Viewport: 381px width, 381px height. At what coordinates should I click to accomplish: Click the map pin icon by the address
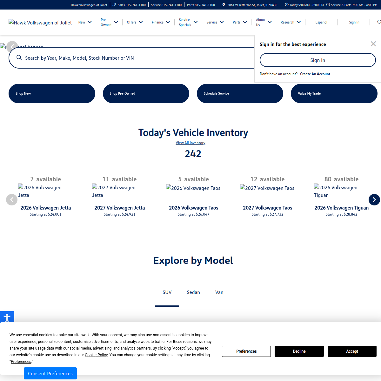coord(224,5)
